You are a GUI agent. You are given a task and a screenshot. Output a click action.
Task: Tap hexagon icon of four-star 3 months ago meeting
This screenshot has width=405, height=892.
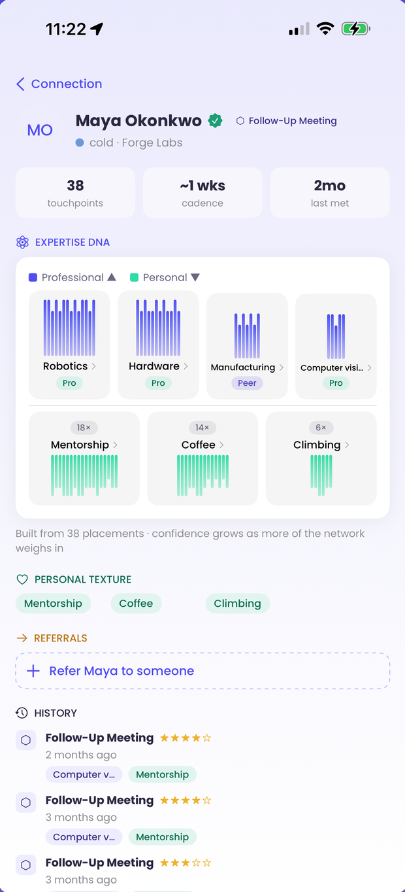(26, 802)
